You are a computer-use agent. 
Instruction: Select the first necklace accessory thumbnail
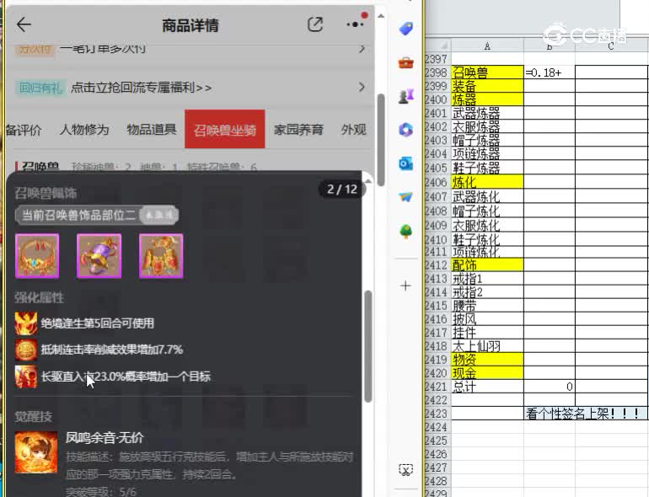[x=37, y=256]
